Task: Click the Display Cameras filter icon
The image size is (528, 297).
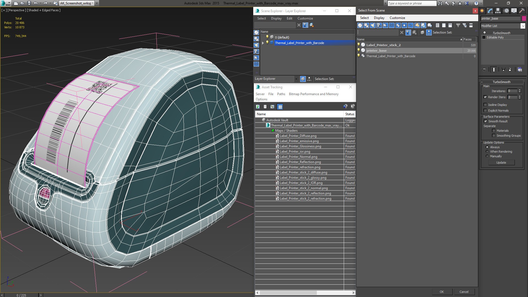Action: click(x=379, y=25)
